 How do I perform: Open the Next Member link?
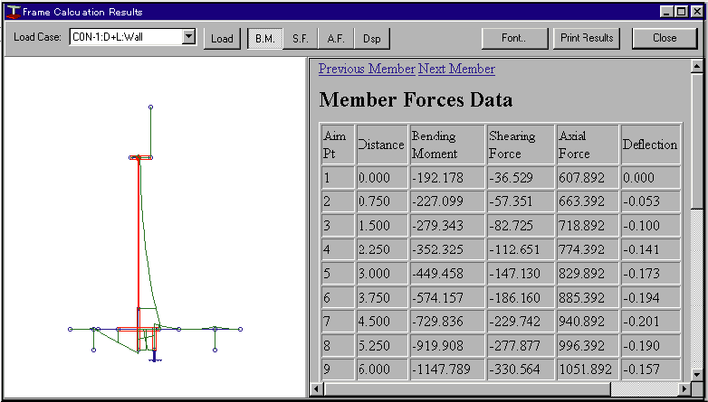(456, 69)
